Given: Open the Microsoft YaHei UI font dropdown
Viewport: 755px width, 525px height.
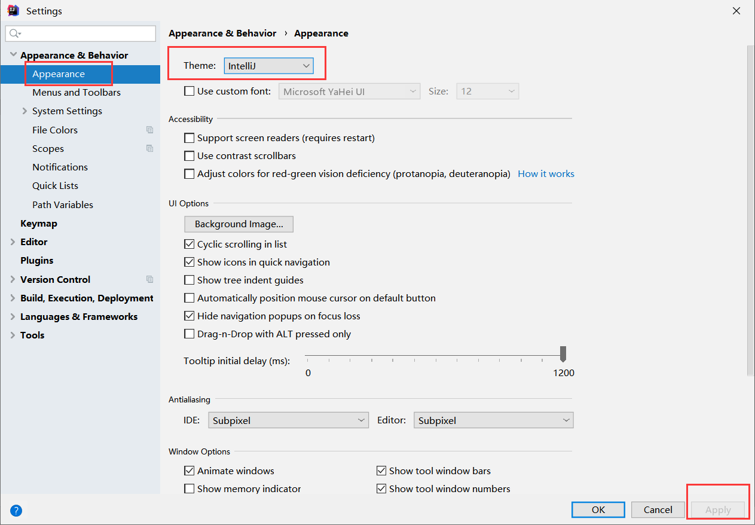Looking at the screenshot, I should click(350, 91).
